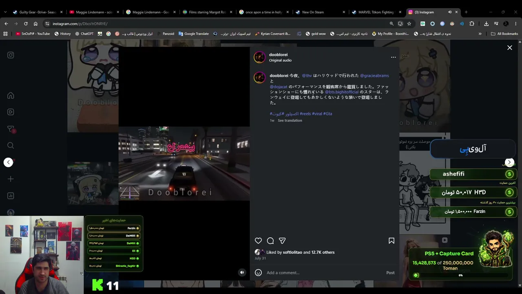
Task: Switch to the Maggie Lindemann YouTube tab
Action: 94,12
